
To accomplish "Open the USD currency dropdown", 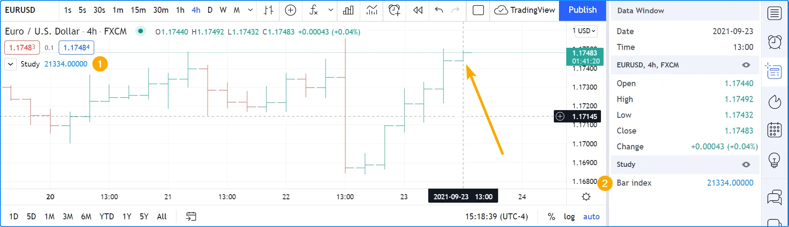I will pyautogui.click(x=586, y=31).
